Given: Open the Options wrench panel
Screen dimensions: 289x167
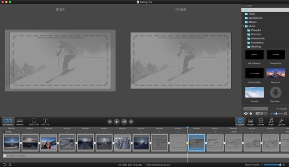Looking at the screenshot, I should (x=281, y=122).
